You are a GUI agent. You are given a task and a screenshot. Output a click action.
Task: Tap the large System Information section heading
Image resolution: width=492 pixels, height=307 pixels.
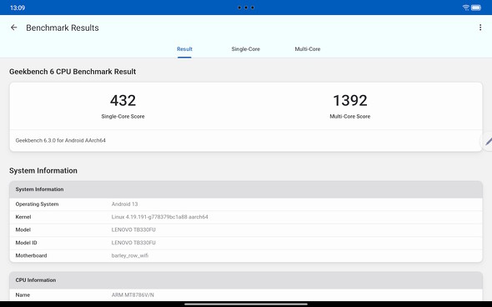pos(43,171)
